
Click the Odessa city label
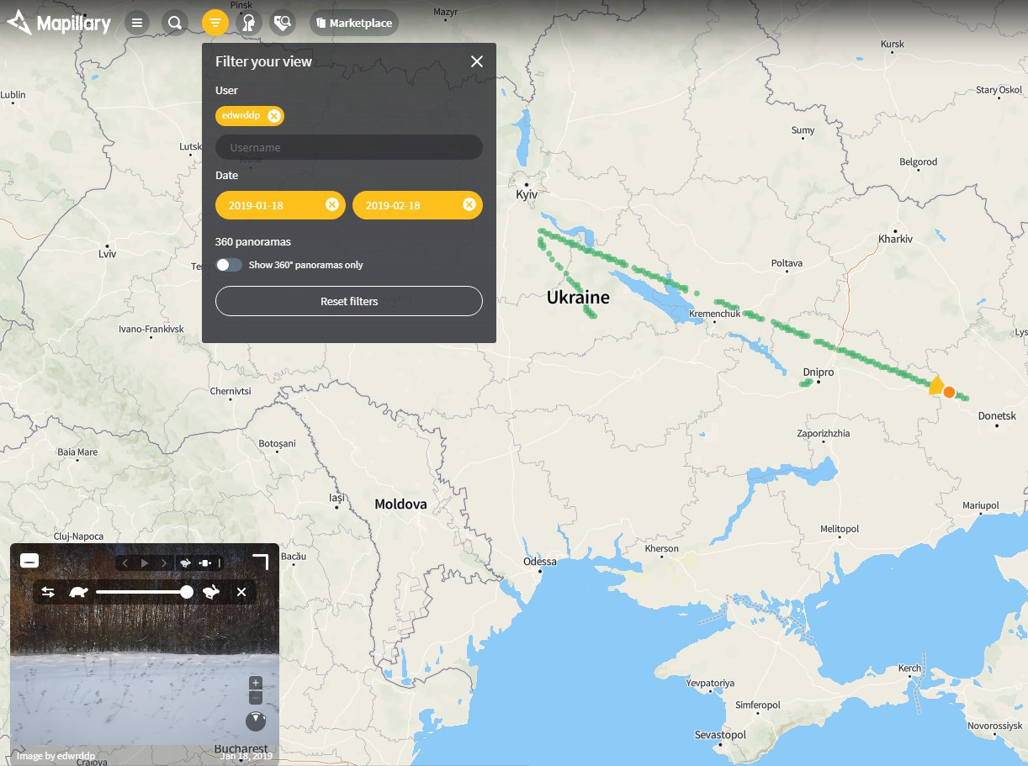click(540, 561)
